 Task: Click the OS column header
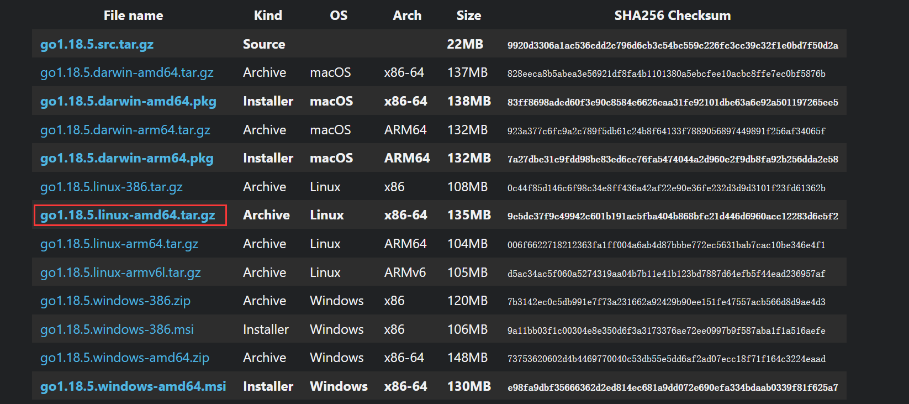pyautogui.click(x=339, y=15)
